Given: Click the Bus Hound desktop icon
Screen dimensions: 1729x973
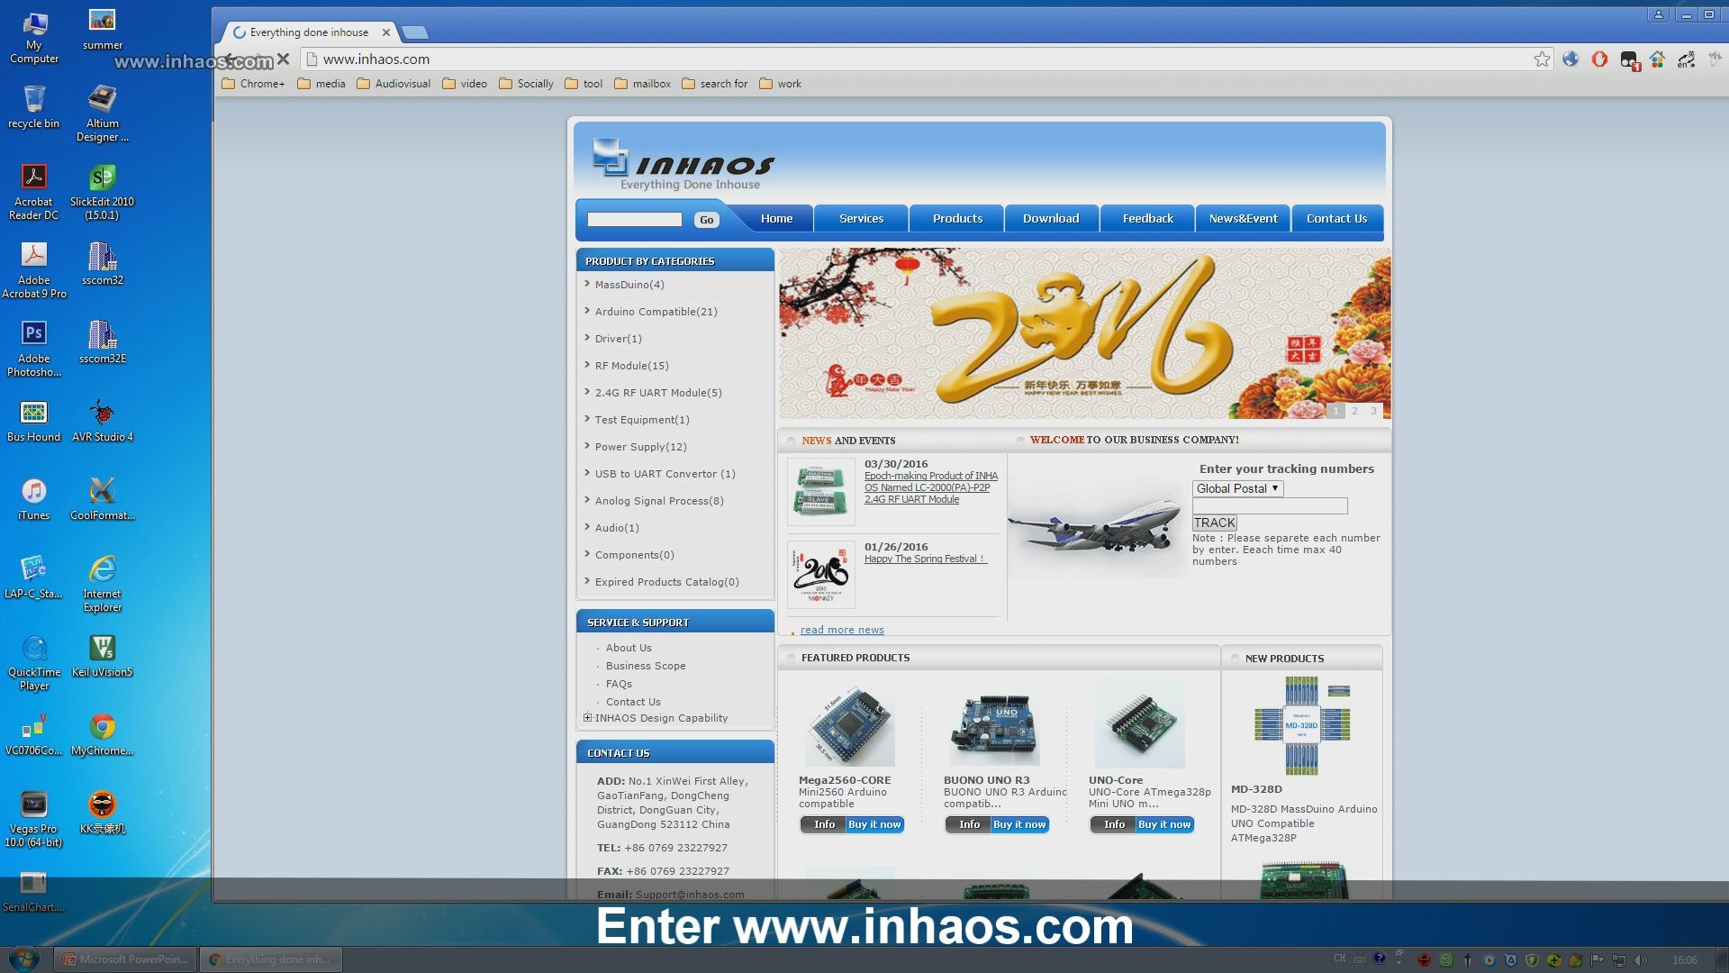Looking at the screenshot, I should pos(33,413).
